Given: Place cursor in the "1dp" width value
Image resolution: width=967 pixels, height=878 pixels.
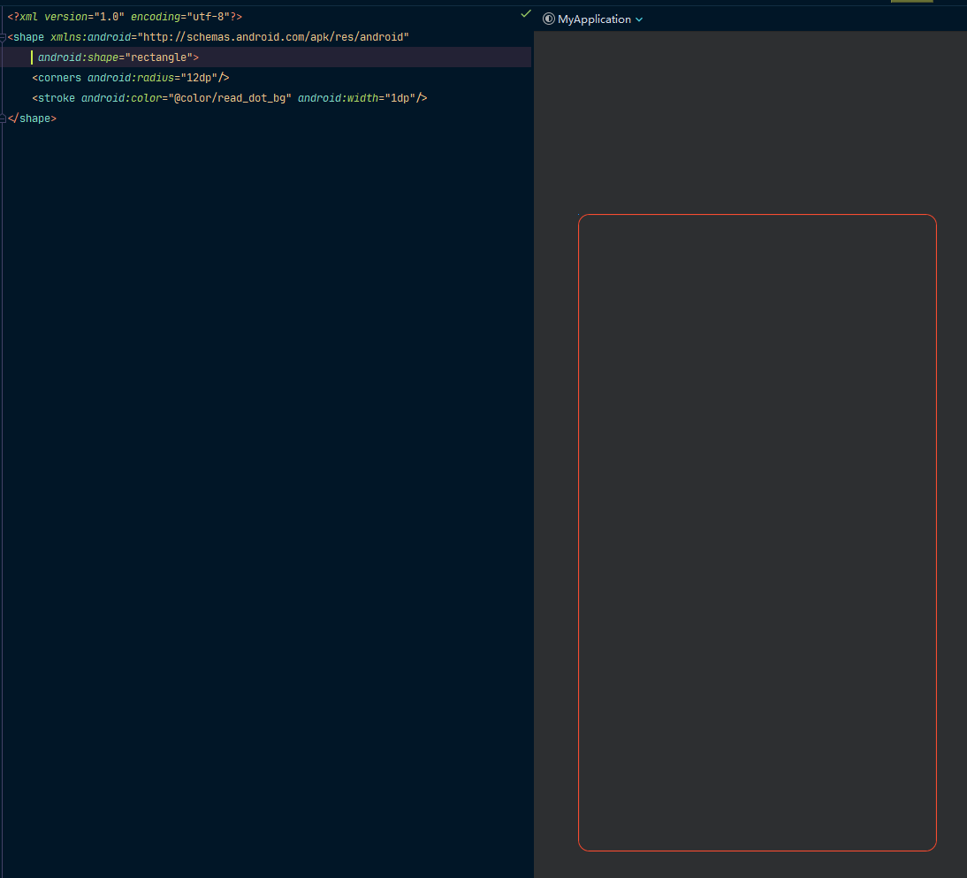Looking at the screenshot, I should click(397, 98).
